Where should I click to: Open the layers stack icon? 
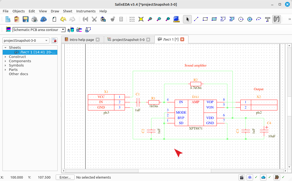click(8, 29)
